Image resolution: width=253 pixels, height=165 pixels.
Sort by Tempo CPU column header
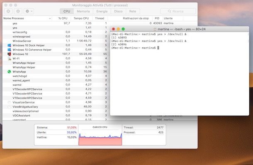[x=81, y=18]
